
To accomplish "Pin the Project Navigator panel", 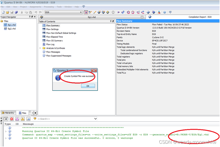I will pyautogui.click(x=30, y=17).
